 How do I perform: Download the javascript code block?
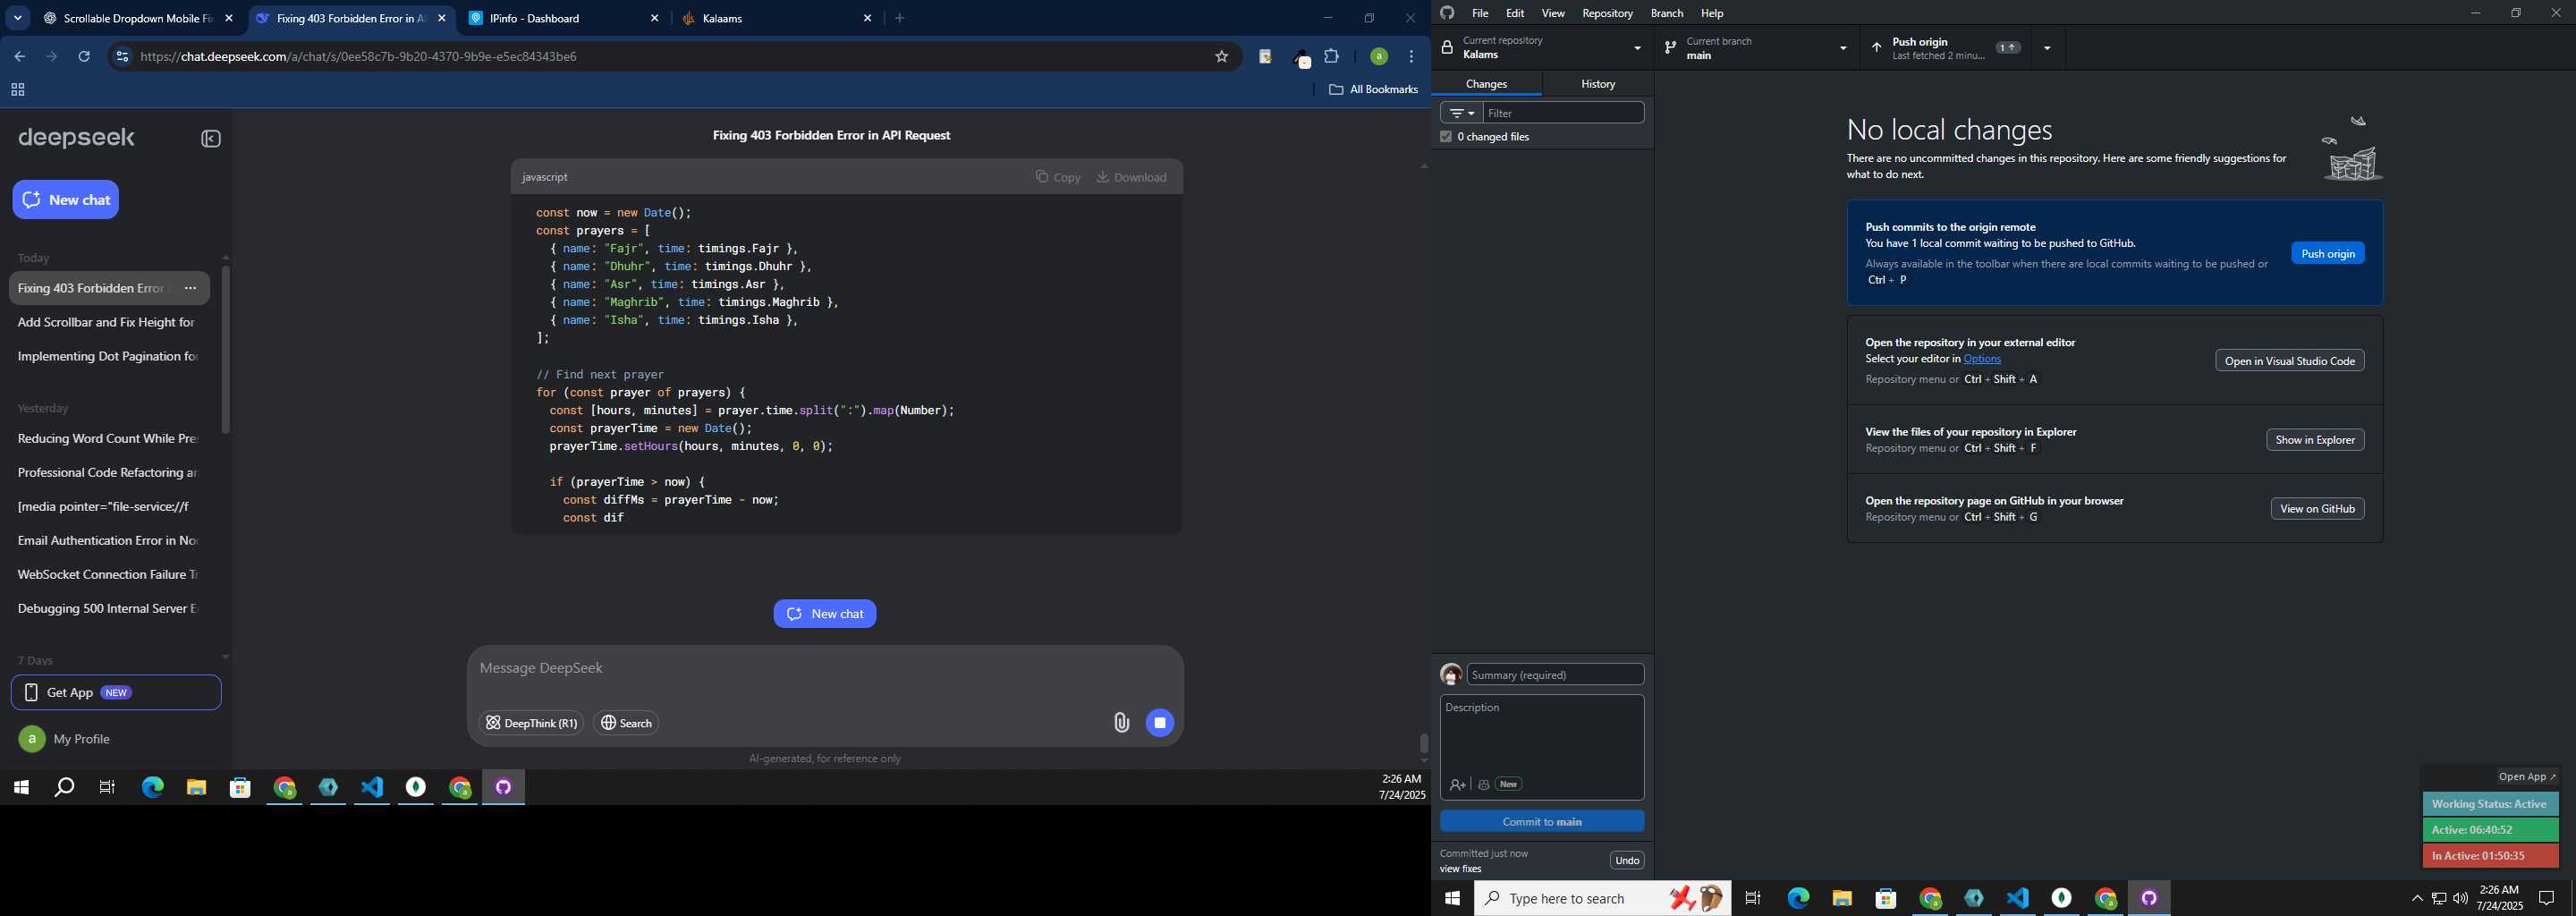[1131, 177]
